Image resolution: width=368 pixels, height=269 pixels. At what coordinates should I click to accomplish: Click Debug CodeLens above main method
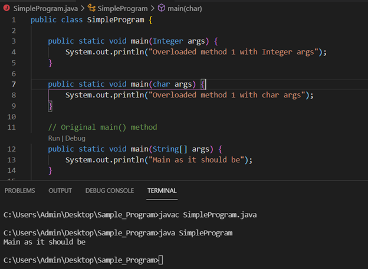(75, 138)
